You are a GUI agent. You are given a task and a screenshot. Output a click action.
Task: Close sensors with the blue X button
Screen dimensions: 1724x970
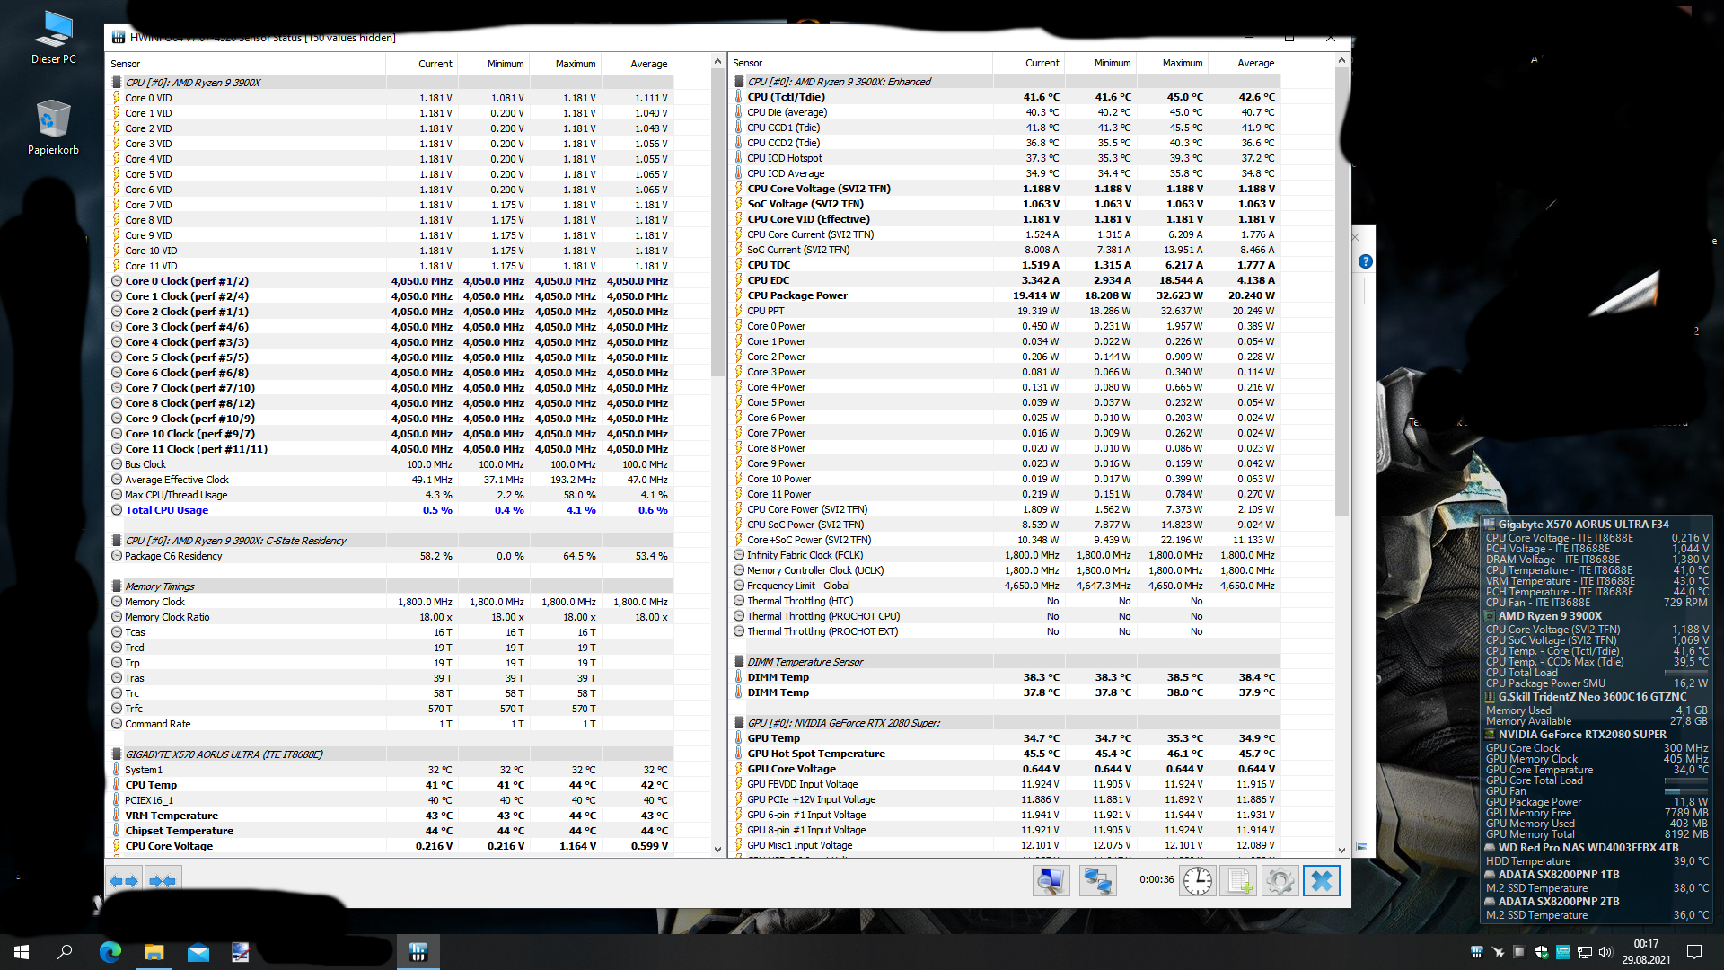(x=1321, y=881)
